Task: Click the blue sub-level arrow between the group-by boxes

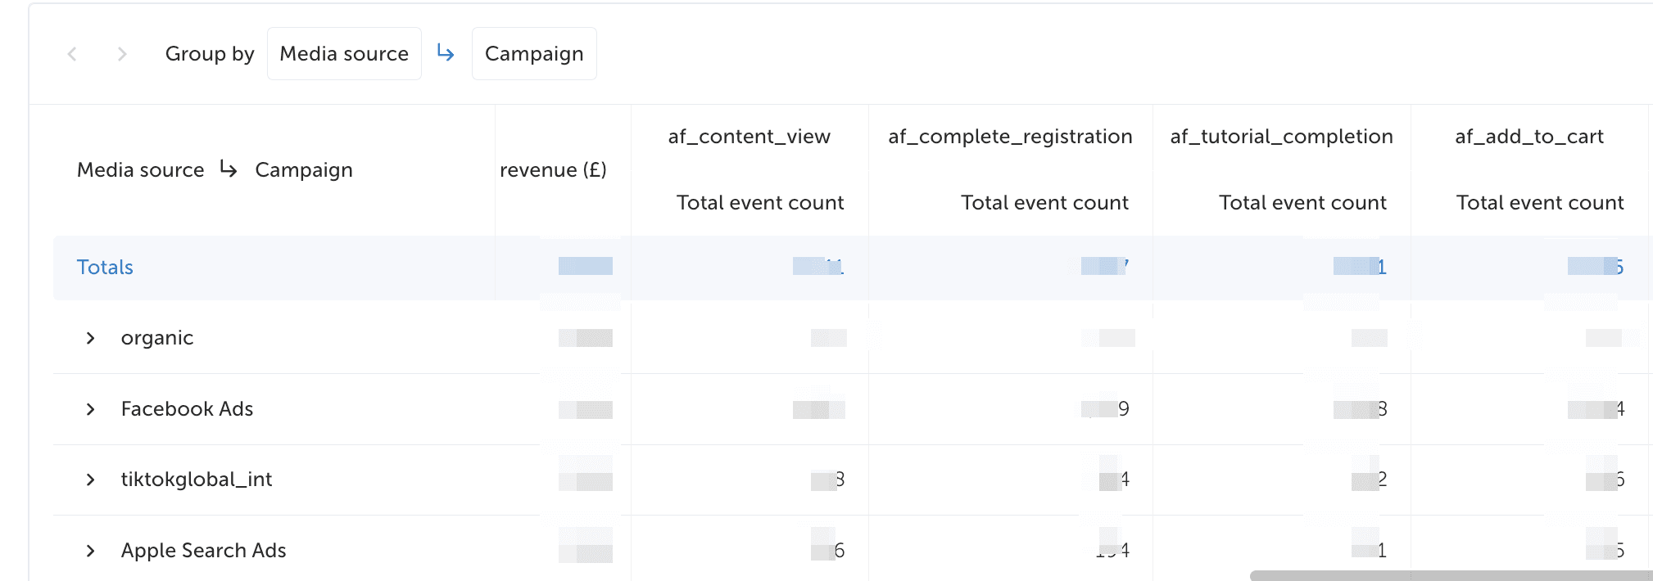Action: pyautogui.click(x=446, y=53)
